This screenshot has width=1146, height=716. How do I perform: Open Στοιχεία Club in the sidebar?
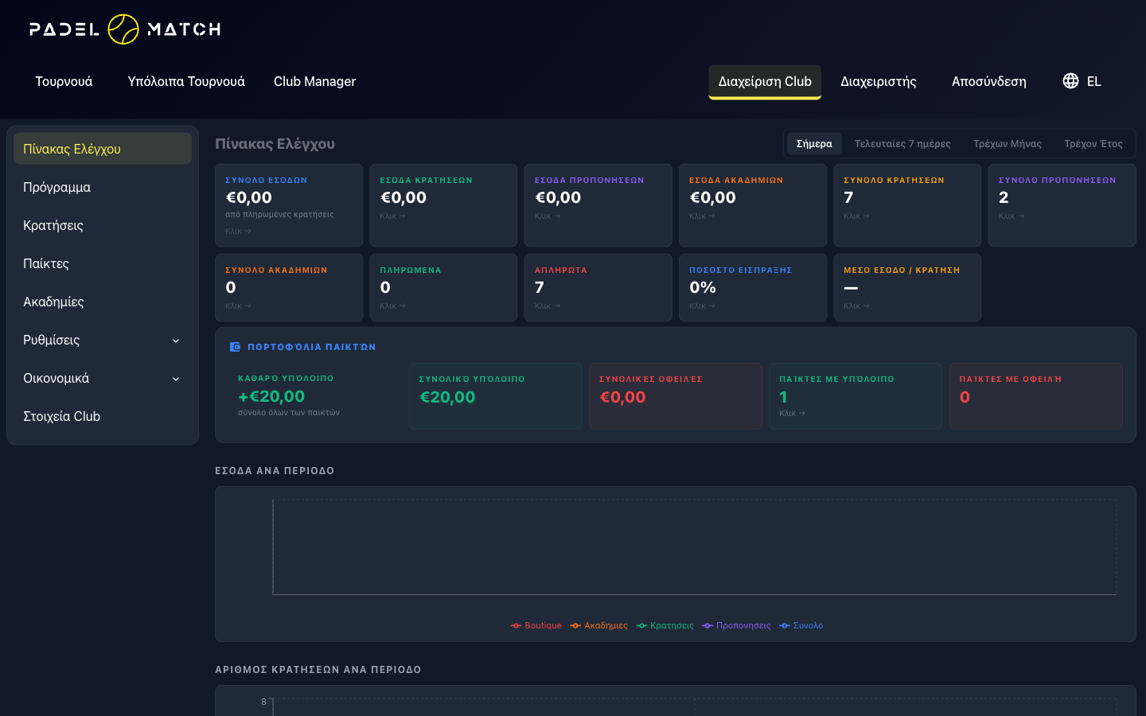point(103,416)
